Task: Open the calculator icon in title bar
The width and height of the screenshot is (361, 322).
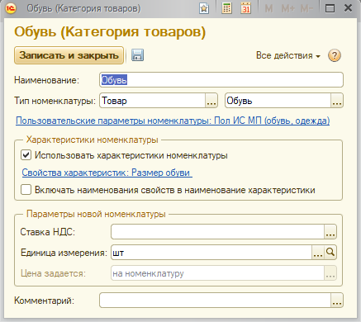Action: click(226, 8)
